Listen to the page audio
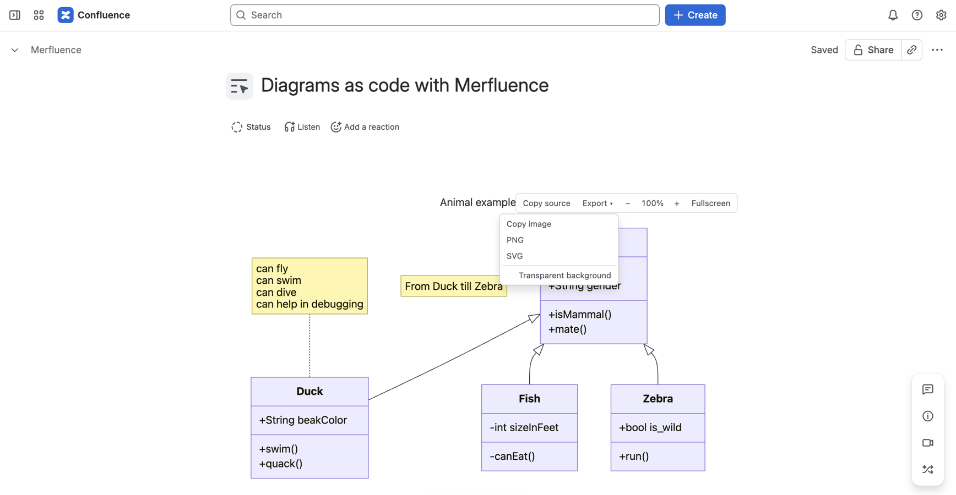This screenshot has width=956, height=495. [x=302, y=127]
